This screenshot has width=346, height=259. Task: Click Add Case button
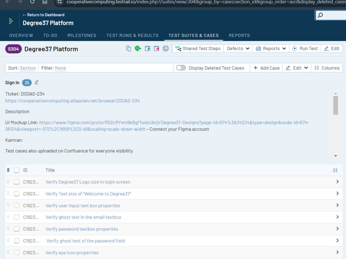266,68
